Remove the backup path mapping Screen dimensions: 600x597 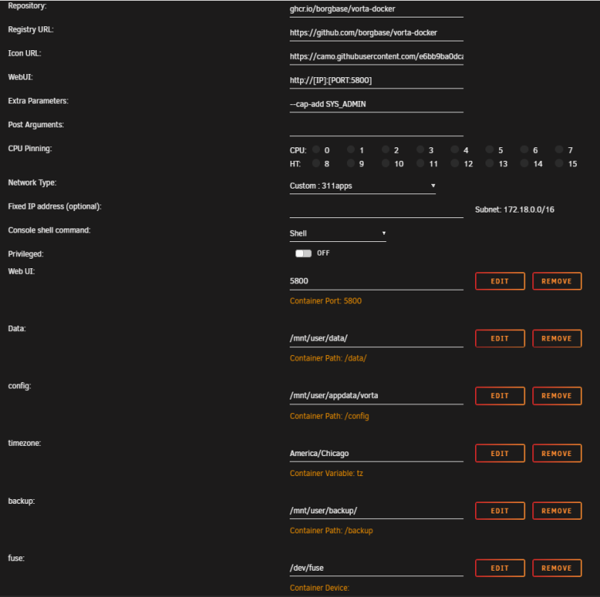(x=557, y=511)
